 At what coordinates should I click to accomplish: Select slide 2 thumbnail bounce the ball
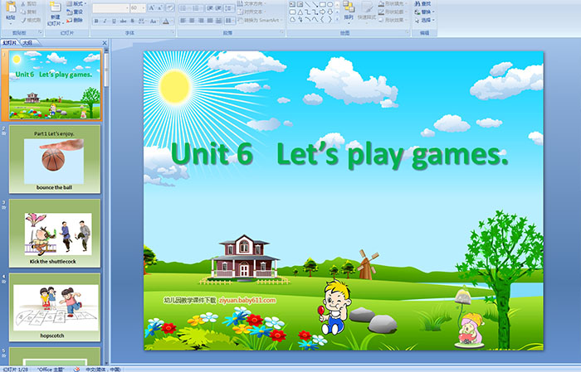click(x=55, y=159)
